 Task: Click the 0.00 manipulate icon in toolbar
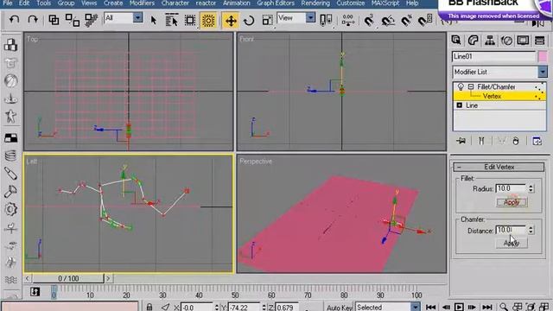point(348,20)
